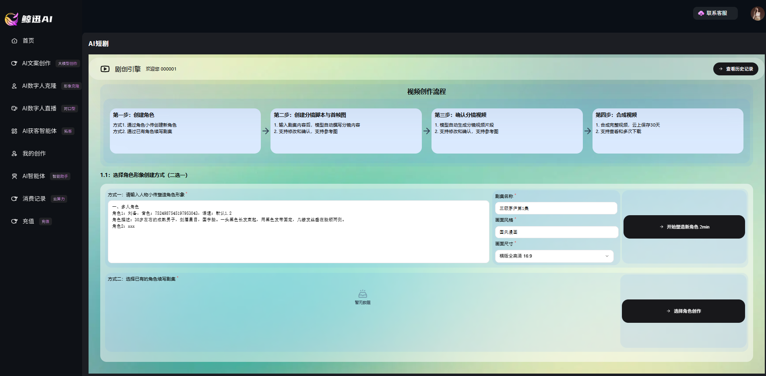Screen dimensions: 766x376
Task: Click the 我的创作 sidebar icon
Action: 14,154
